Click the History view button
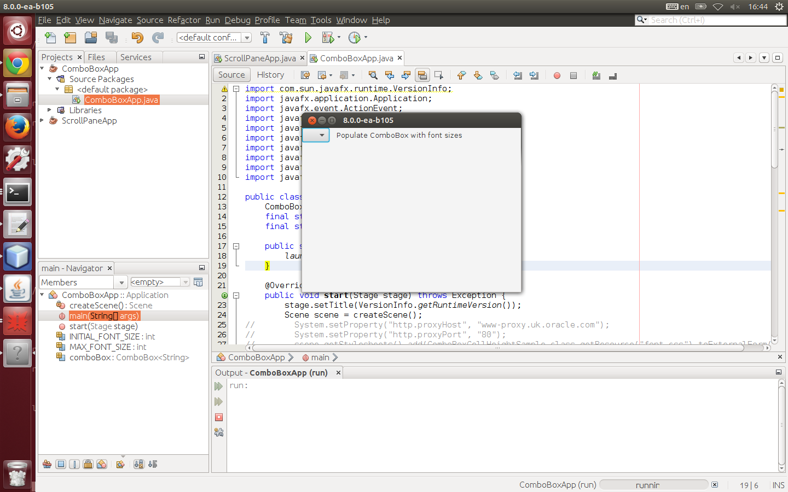 coord(270,75)
